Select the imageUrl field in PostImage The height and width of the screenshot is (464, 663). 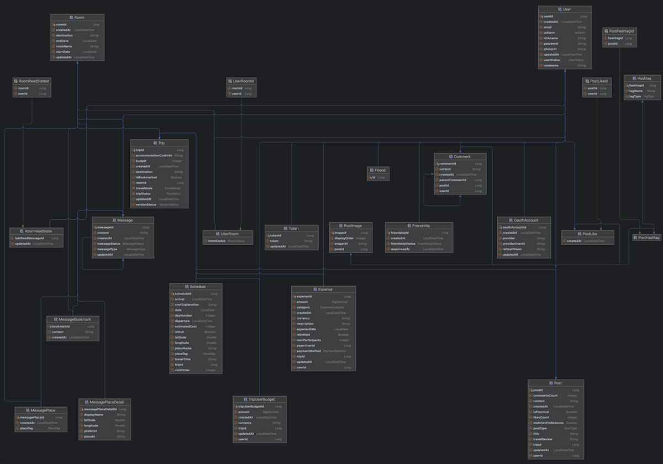tap(345, 244)
